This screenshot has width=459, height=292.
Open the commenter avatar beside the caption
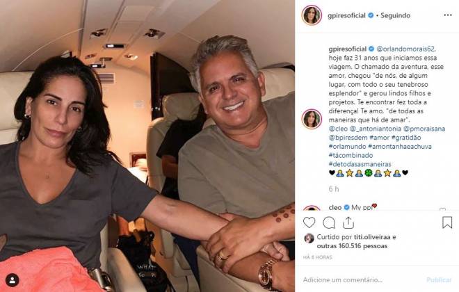(312, 119)
